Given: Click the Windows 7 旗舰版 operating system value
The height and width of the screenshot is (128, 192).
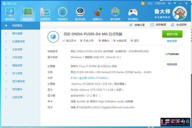Looking at the screenshot, I should click(x=96, y=57).
